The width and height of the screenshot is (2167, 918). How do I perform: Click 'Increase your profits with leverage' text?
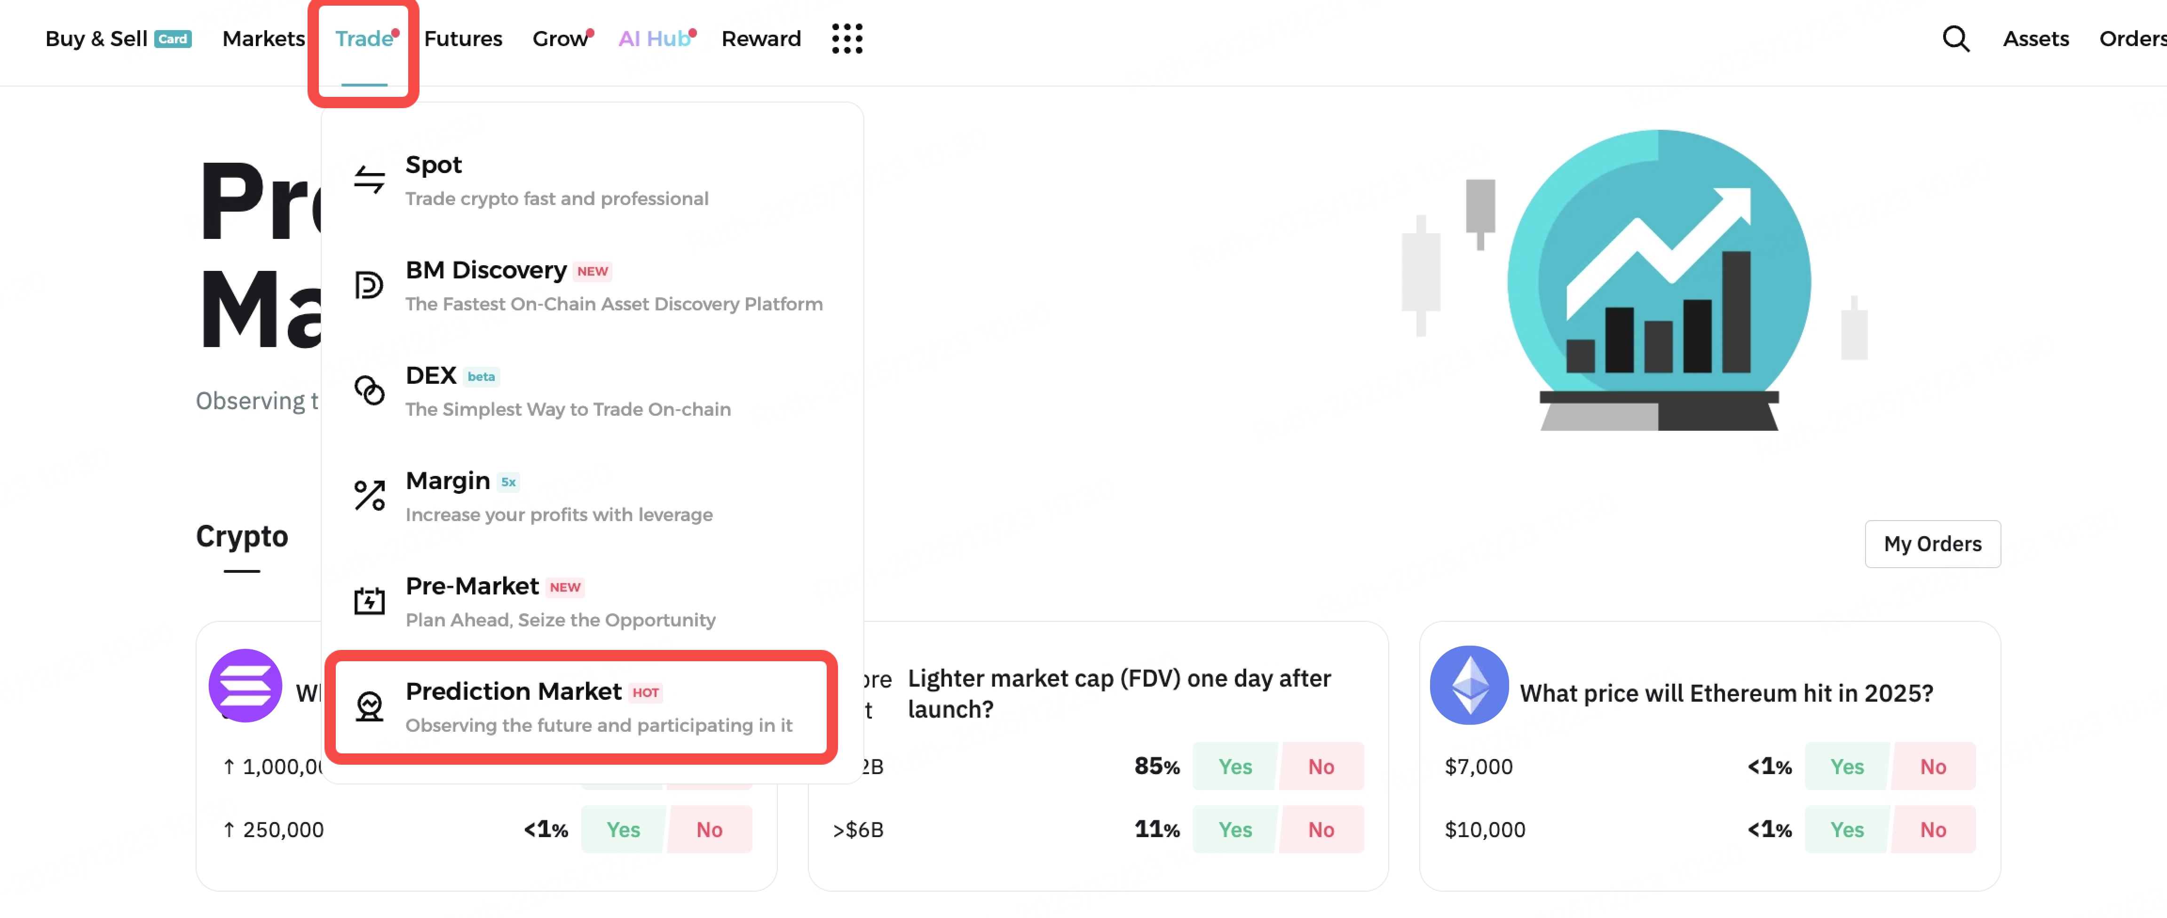point(559,514)
